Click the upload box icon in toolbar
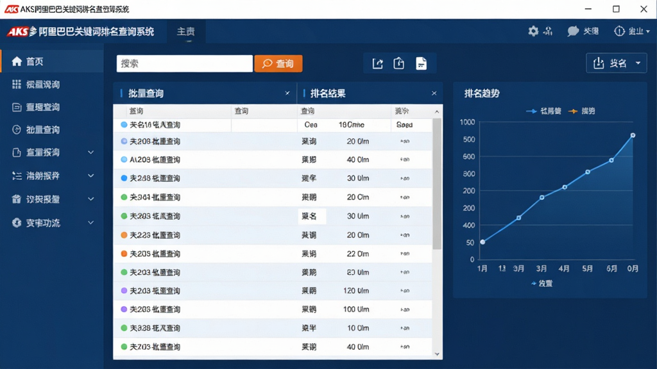The width and height of the screenshot is (657, 369). pos(399,63)
